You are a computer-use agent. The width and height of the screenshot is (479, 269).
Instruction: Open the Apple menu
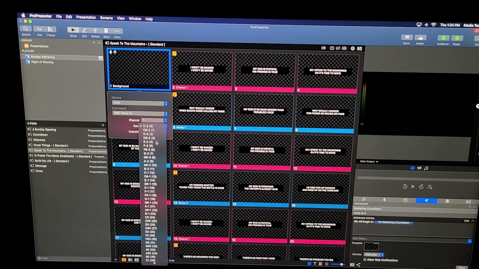pos(23,15)
